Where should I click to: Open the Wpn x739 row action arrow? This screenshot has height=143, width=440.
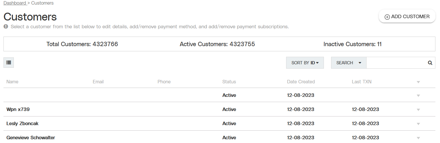point(418,110)
